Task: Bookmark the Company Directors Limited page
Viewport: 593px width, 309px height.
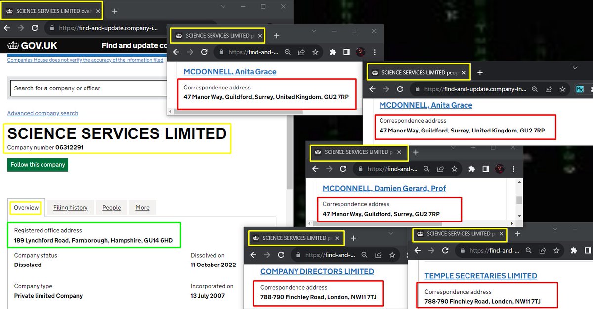Action: (x=392, y=255)
